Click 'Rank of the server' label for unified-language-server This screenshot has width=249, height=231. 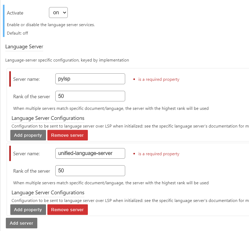coord(31,171)
